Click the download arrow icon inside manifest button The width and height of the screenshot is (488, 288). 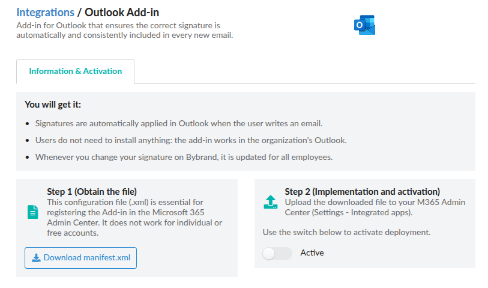36,258
